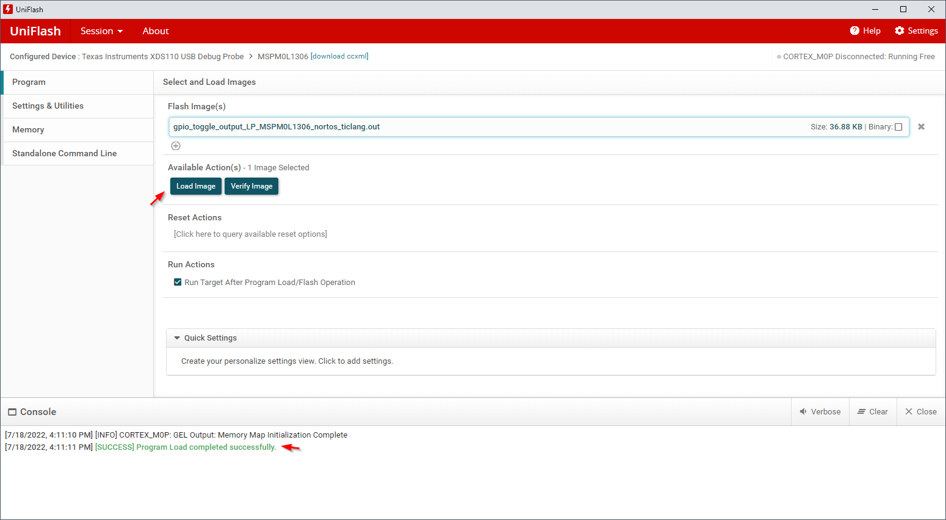Click the Console header icon
This screenshot has height=520, width=946.
12,412
